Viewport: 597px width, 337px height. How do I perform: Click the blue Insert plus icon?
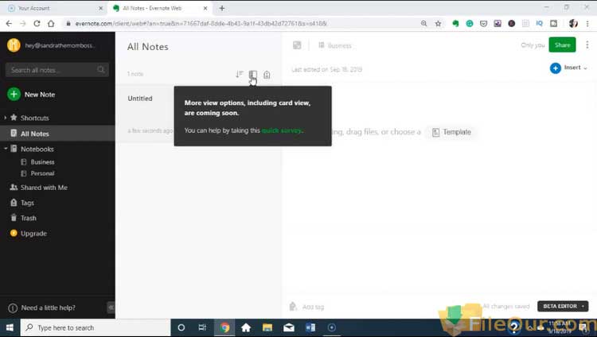point(555,68)
